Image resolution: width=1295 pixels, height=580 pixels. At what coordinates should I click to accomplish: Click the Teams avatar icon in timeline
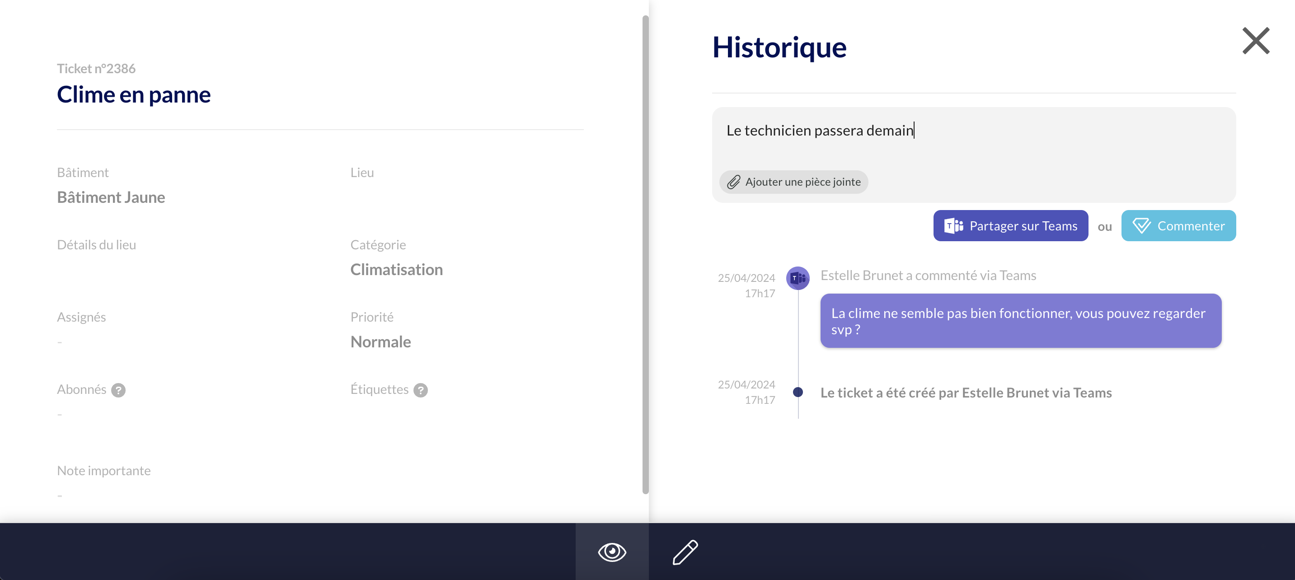point(798,278)
